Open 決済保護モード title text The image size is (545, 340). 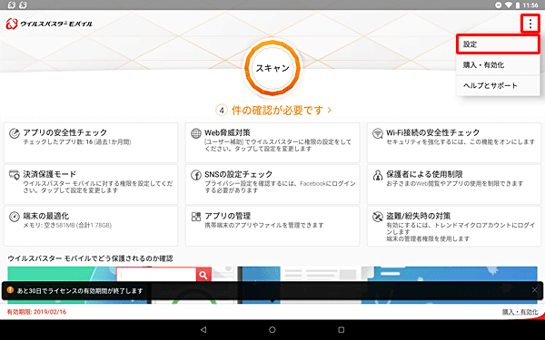pyautogui.click(x=49, y=174)
